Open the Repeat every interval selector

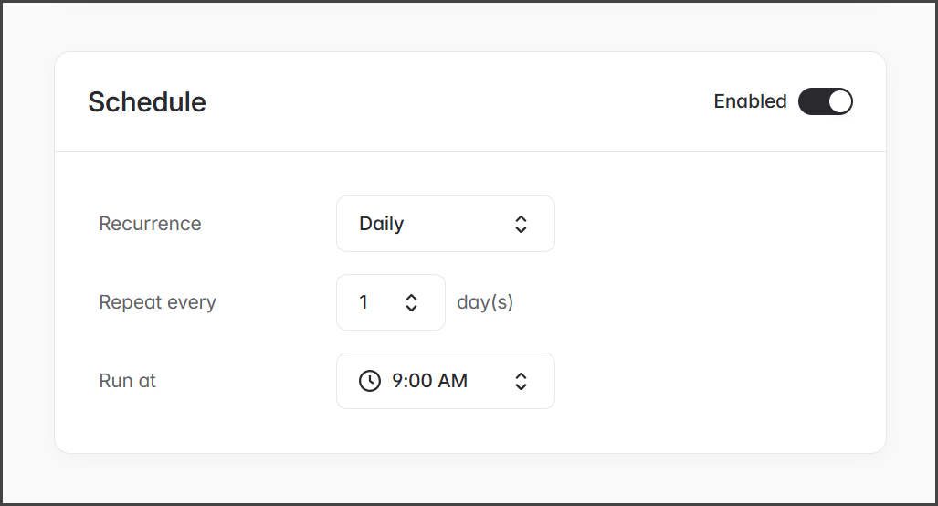(390, 302)
